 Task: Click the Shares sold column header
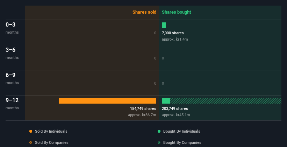point(144,12)
